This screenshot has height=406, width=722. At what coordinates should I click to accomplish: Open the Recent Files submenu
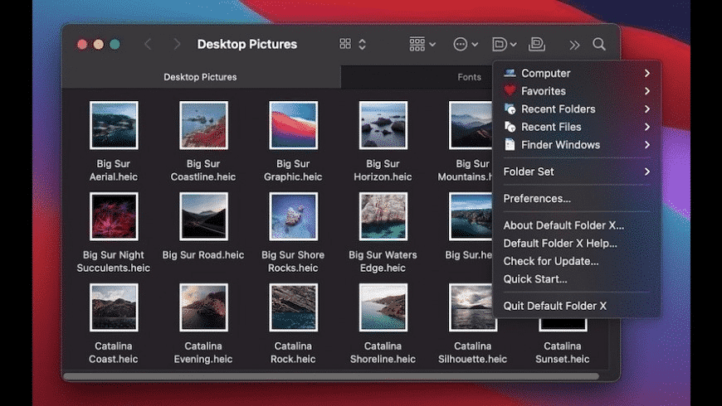pyautogui.click(x=577, y=127)
